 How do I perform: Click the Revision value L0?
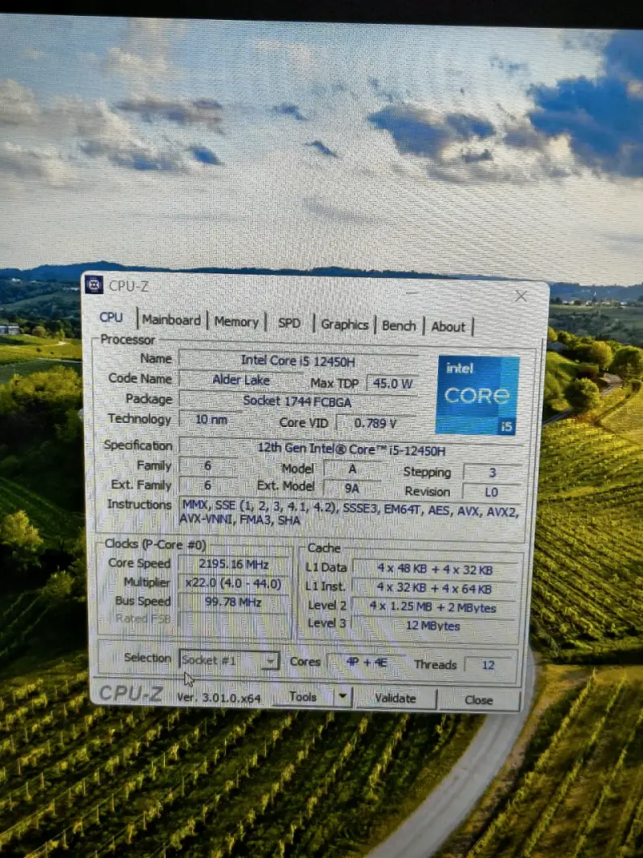[x=491, y=492]
